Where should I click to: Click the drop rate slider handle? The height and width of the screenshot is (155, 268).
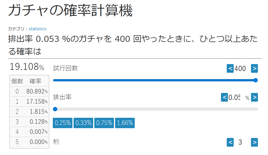coord(55,109)
